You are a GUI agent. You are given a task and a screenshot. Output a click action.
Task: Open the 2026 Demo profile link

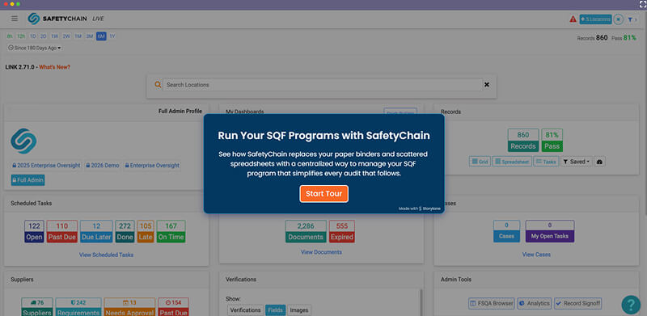pos(103,166)
